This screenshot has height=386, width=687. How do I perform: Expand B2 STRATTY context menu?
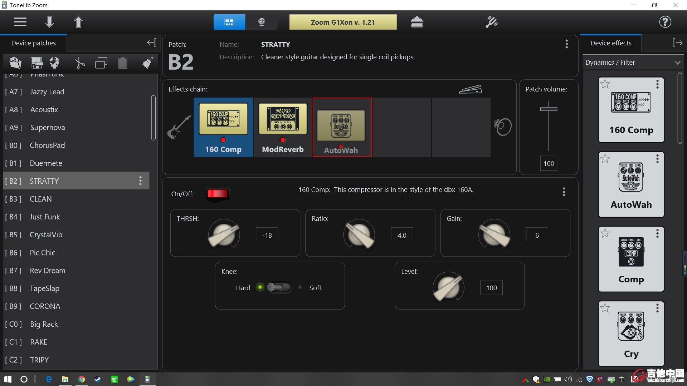[141, 180]
